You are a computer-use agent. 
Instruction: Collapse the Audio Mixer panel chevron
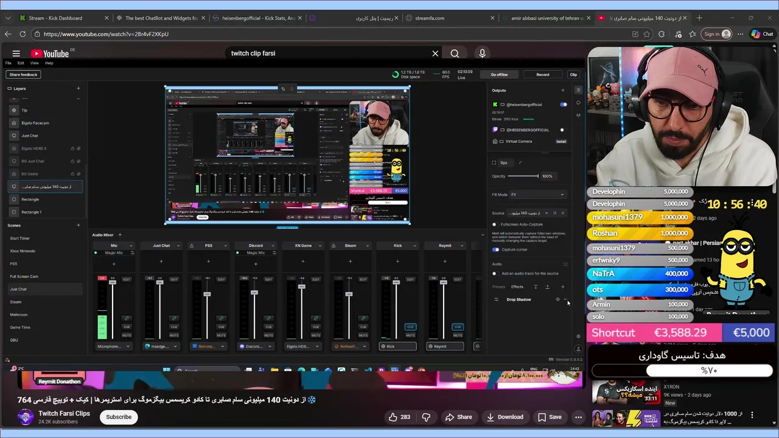pos(483,235)
